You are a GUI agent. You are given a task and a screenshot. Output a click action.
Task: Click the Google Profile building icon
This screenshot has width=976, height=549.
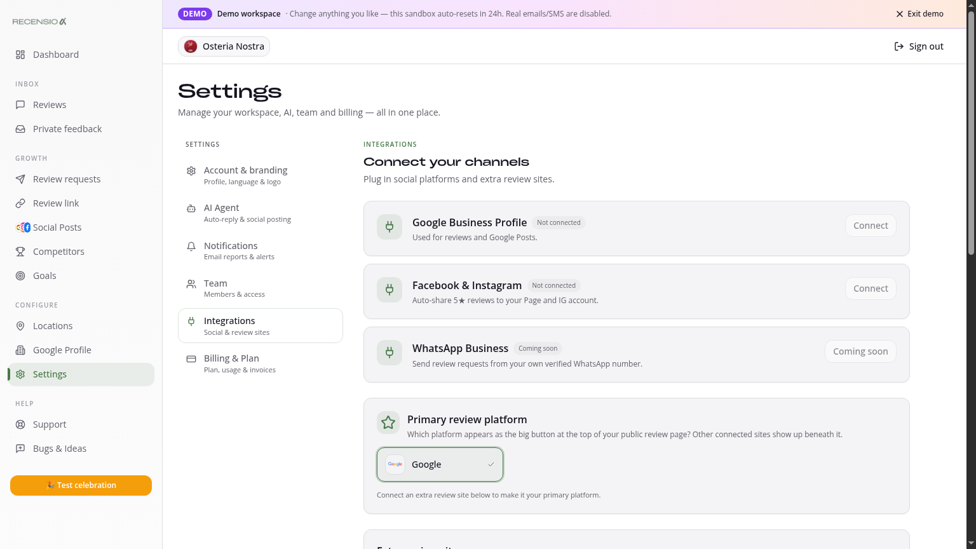20,350
